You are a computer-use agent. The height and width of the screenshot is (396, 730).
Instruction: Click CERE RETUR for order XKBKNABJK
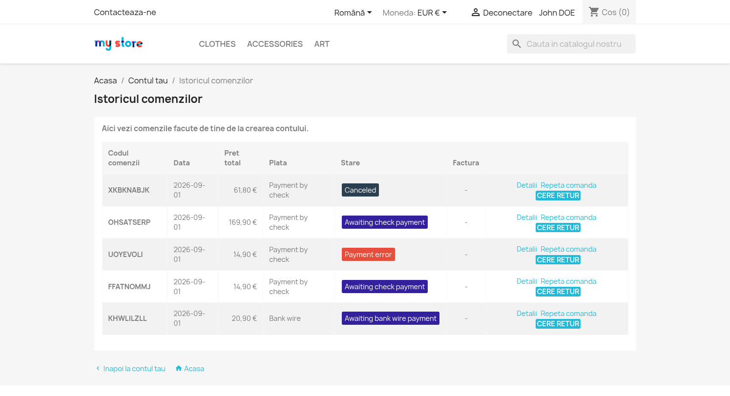pyautogui.click(x=558, y=196)
